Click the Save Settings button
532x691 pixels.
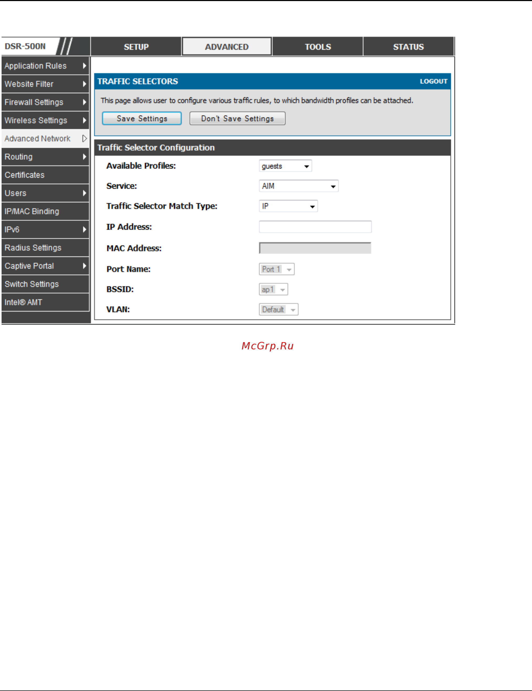pos(142,118)
